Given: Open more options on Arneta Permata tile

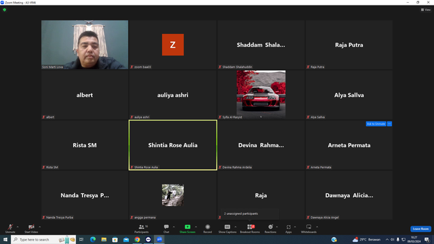Looking at the screenshot, I should point(389,123).
